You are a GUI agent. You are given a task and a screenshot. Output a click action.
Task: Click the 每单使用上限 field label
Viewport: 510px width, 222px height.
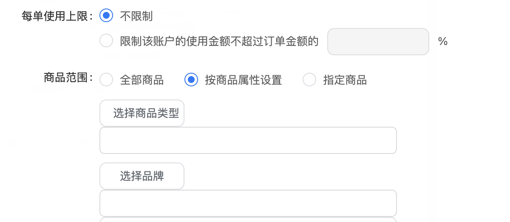pos(57,17)
